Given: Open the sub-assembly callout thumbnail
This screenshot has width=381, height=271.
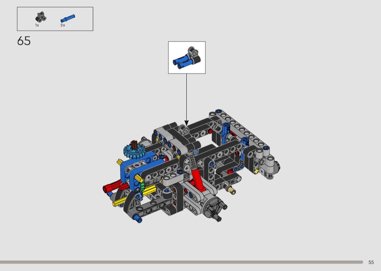Looking at the screenshot, I should click(x=187, y=57).
